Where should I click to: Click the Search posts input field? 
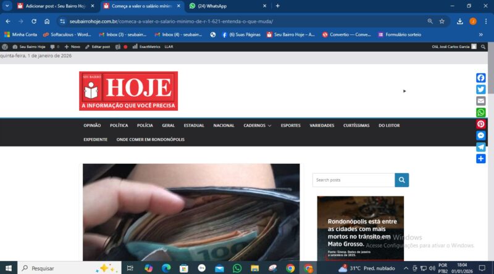[x=353, y=180]
